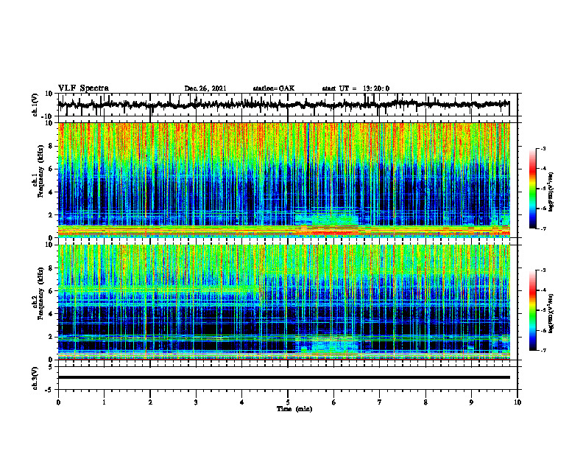Click the "2" kHz tick on the ch.2 spectrogram

pyautogui.click(x=52, y=337)
